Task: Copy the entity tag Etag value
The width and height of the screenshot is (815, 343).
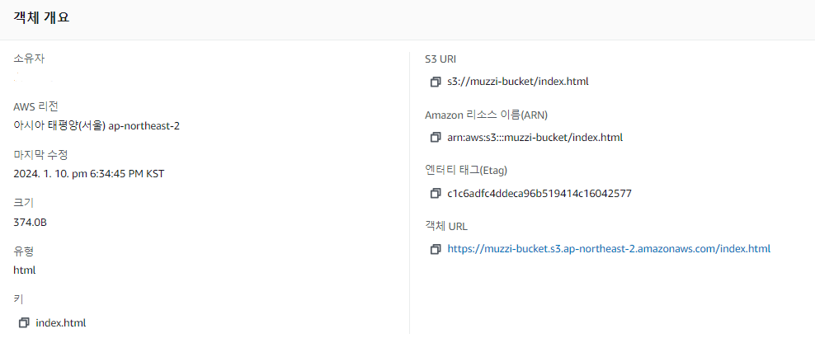Action: point(436,194)
